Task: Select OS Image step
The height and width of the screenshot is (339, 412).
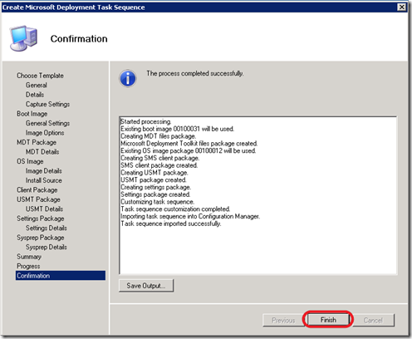Action: 30,161
